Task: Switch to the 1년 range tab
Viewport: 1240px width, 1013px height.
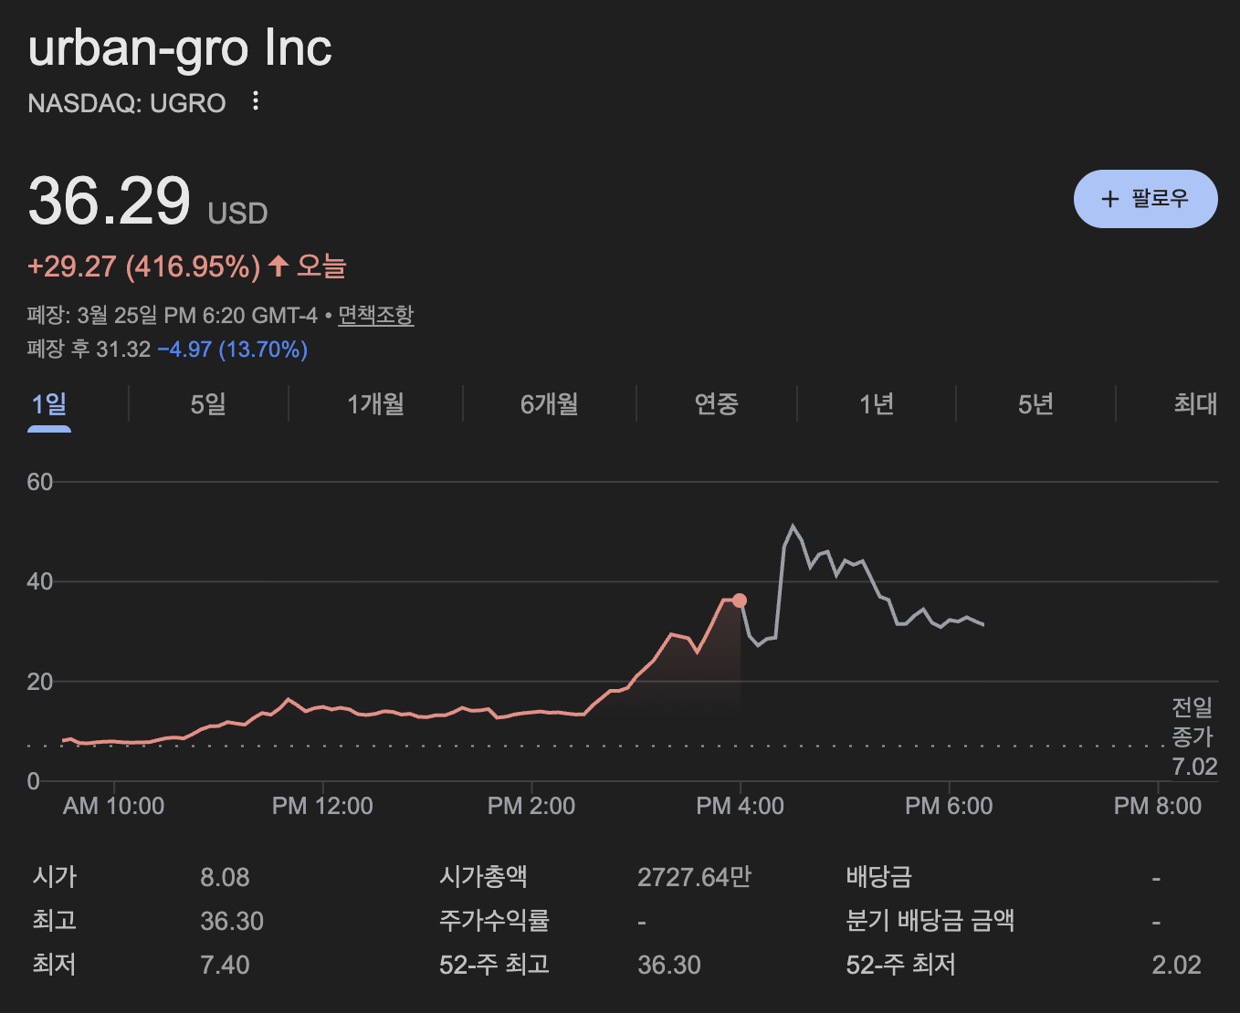Action: coord(877,404)
